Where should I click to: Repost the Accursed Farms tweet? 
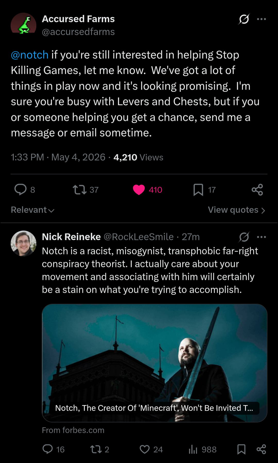click(80, 190)
